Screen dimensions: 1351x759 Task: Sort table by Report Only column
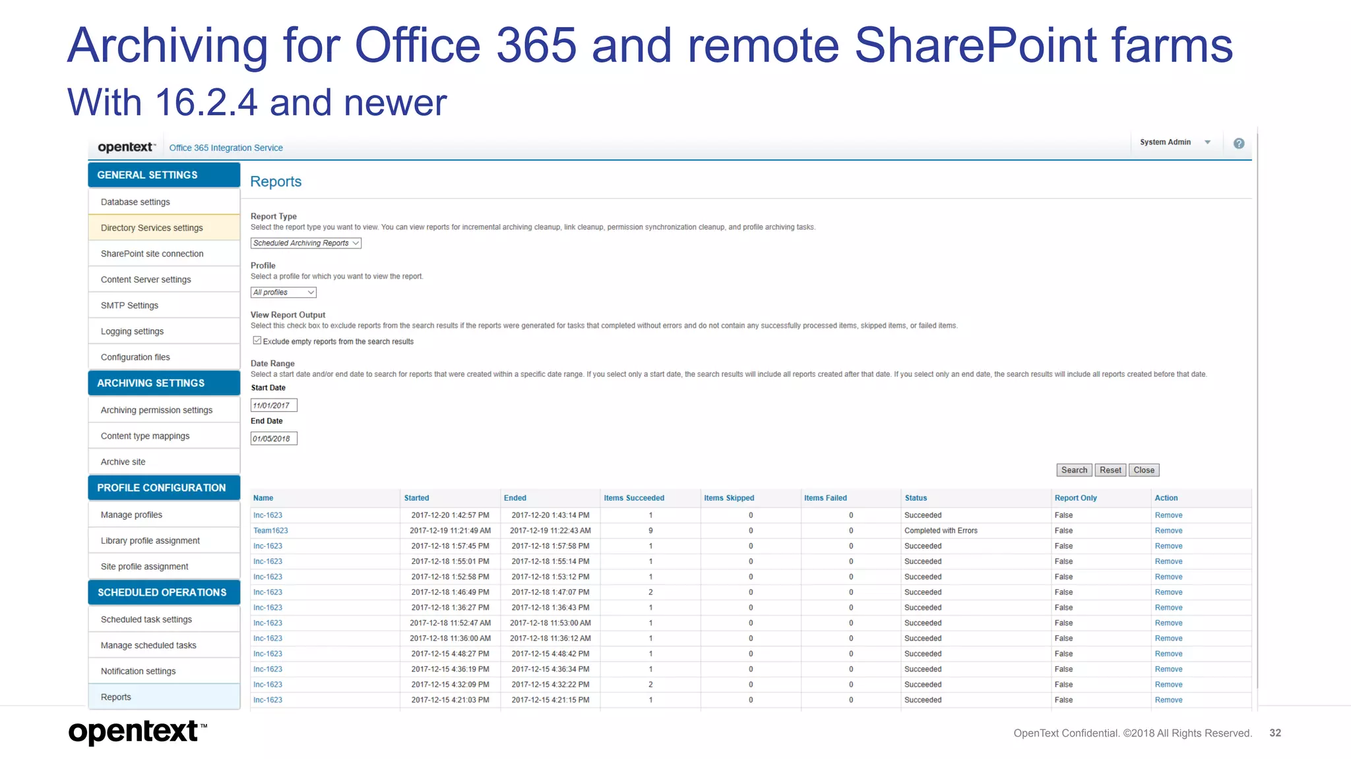(x=1075, y=498)
